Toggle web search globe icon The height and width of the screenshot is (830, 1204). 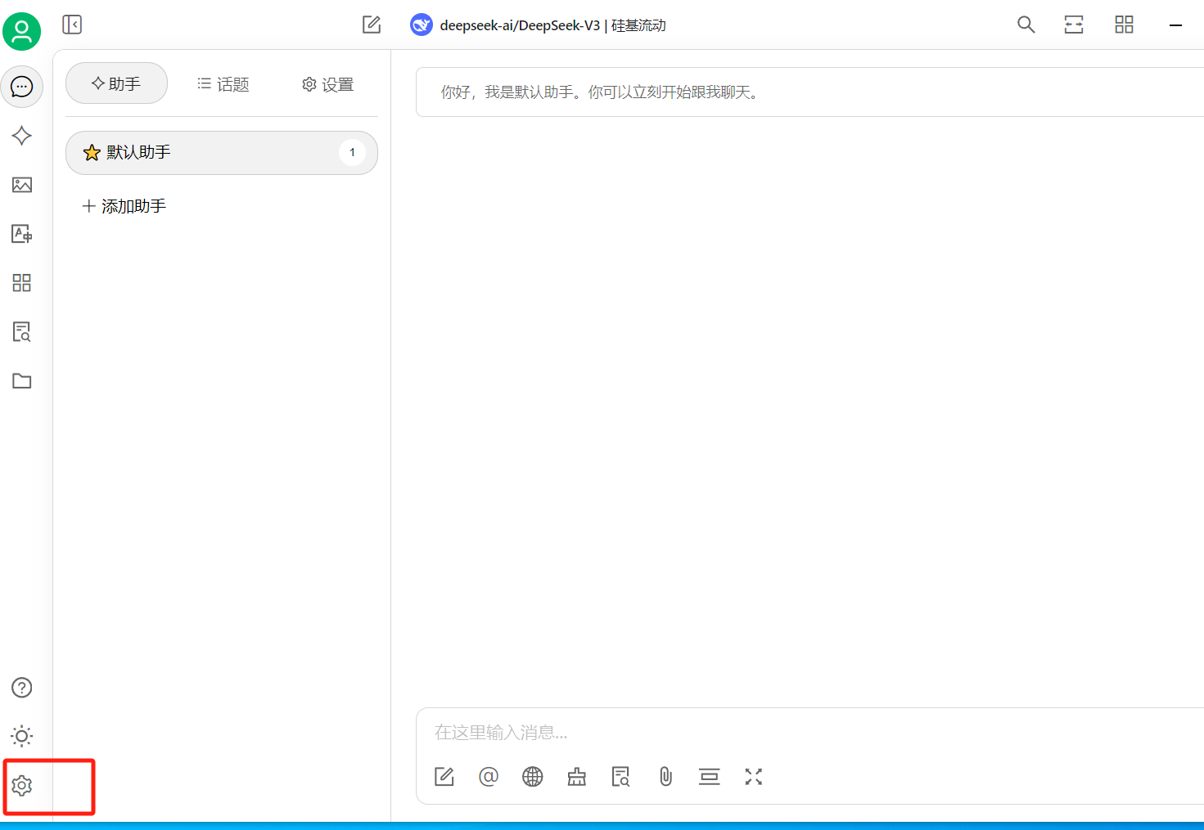point(533,777)
